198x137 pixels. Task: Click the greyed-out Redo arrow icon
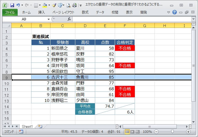coord(27,5)
